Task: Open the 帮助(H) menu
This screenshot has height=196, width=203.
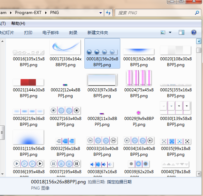Action: (18, 24)
